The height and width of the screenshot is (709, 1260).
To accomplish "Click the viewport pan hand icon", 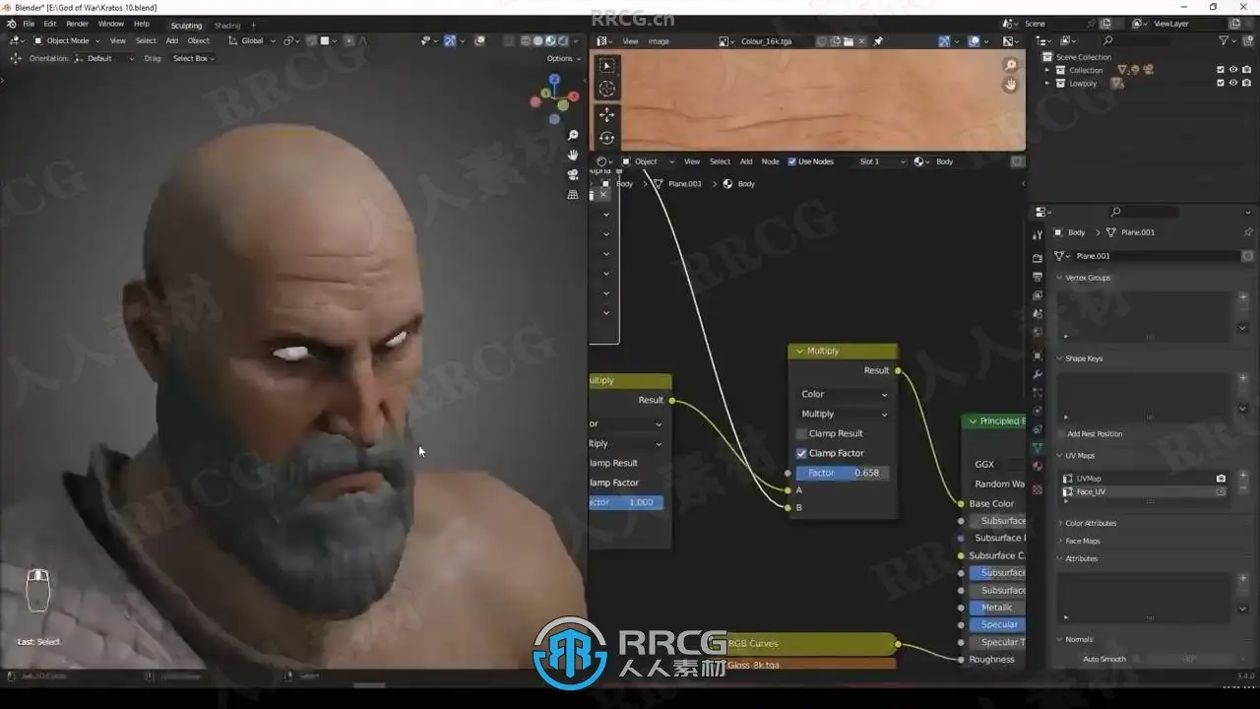I will (573, 155).
